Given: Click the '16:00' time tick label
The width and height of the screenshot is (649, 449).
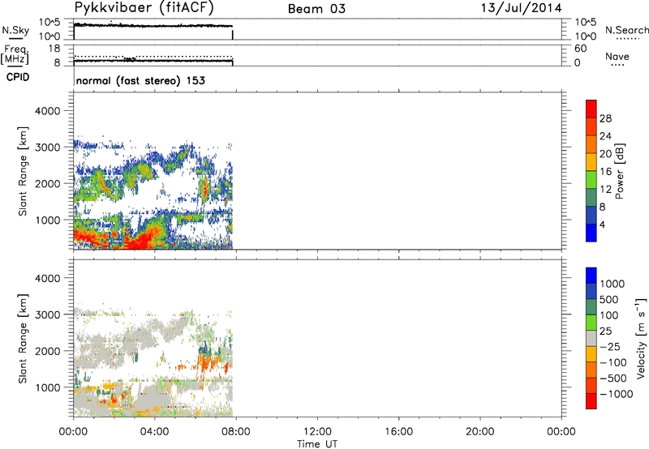Looking at the screenshot, I should (x=398, y=432).
